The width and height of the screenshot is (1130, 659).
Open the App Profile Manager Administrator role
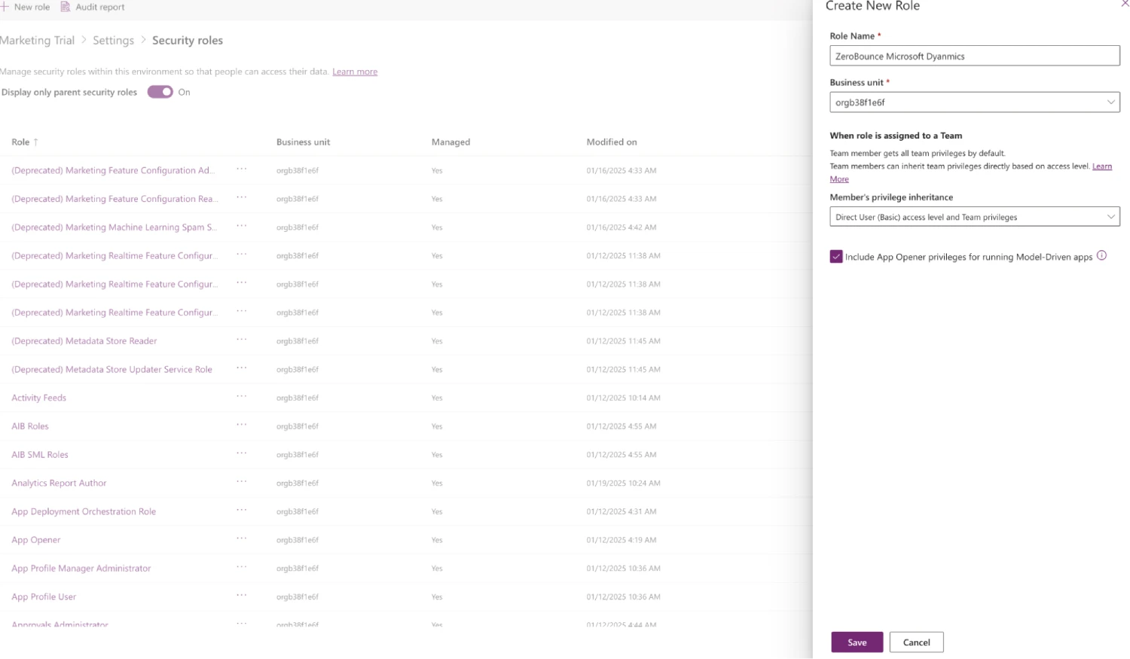[81, 568]
